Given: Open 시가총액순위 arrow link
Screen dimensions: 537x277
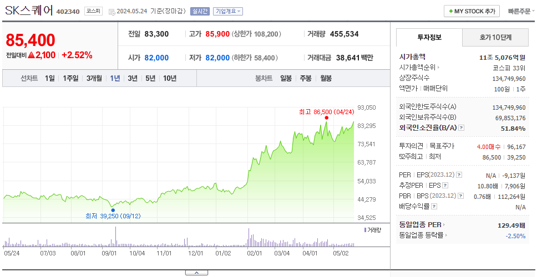Looking at the screenshot, I should pos(420,68).
